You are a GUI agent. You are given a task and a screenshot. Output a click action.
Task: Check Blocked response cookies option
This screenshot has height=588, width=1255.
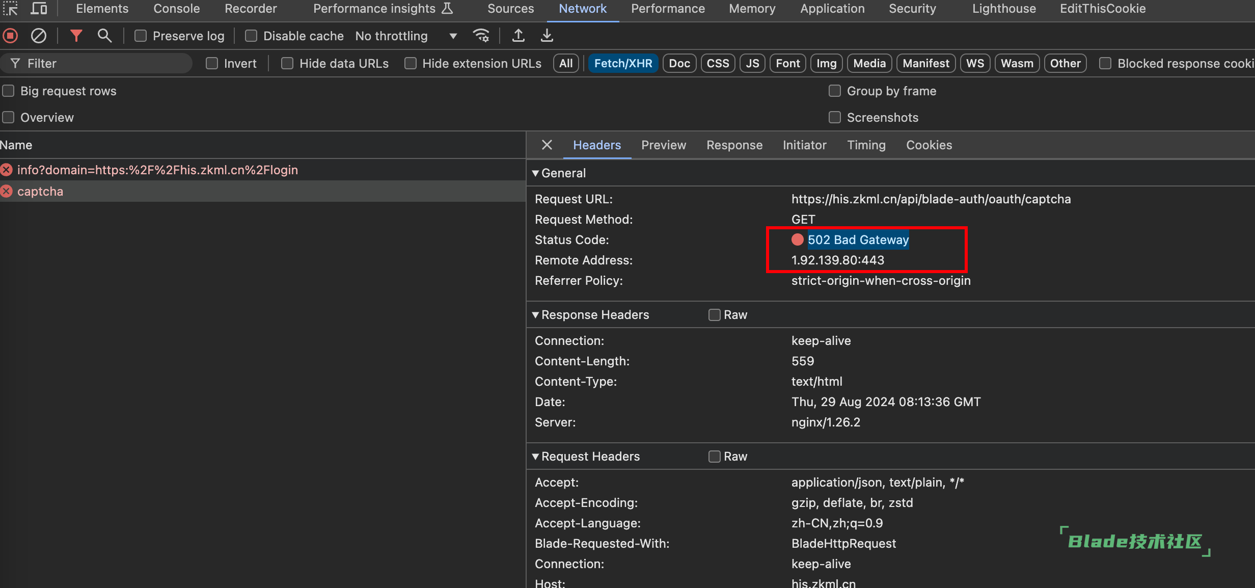(1105, 64)
